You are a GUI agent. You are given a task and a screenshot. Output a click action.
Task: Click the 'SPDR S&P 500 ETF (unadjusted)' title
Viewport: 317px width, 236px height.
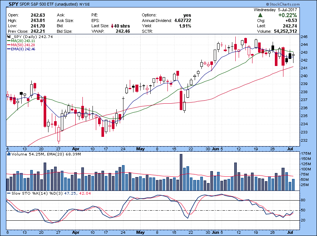click(x=49, y=4)
